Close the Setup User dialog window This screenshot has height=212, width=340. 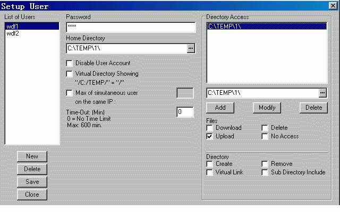click(333, 6)
